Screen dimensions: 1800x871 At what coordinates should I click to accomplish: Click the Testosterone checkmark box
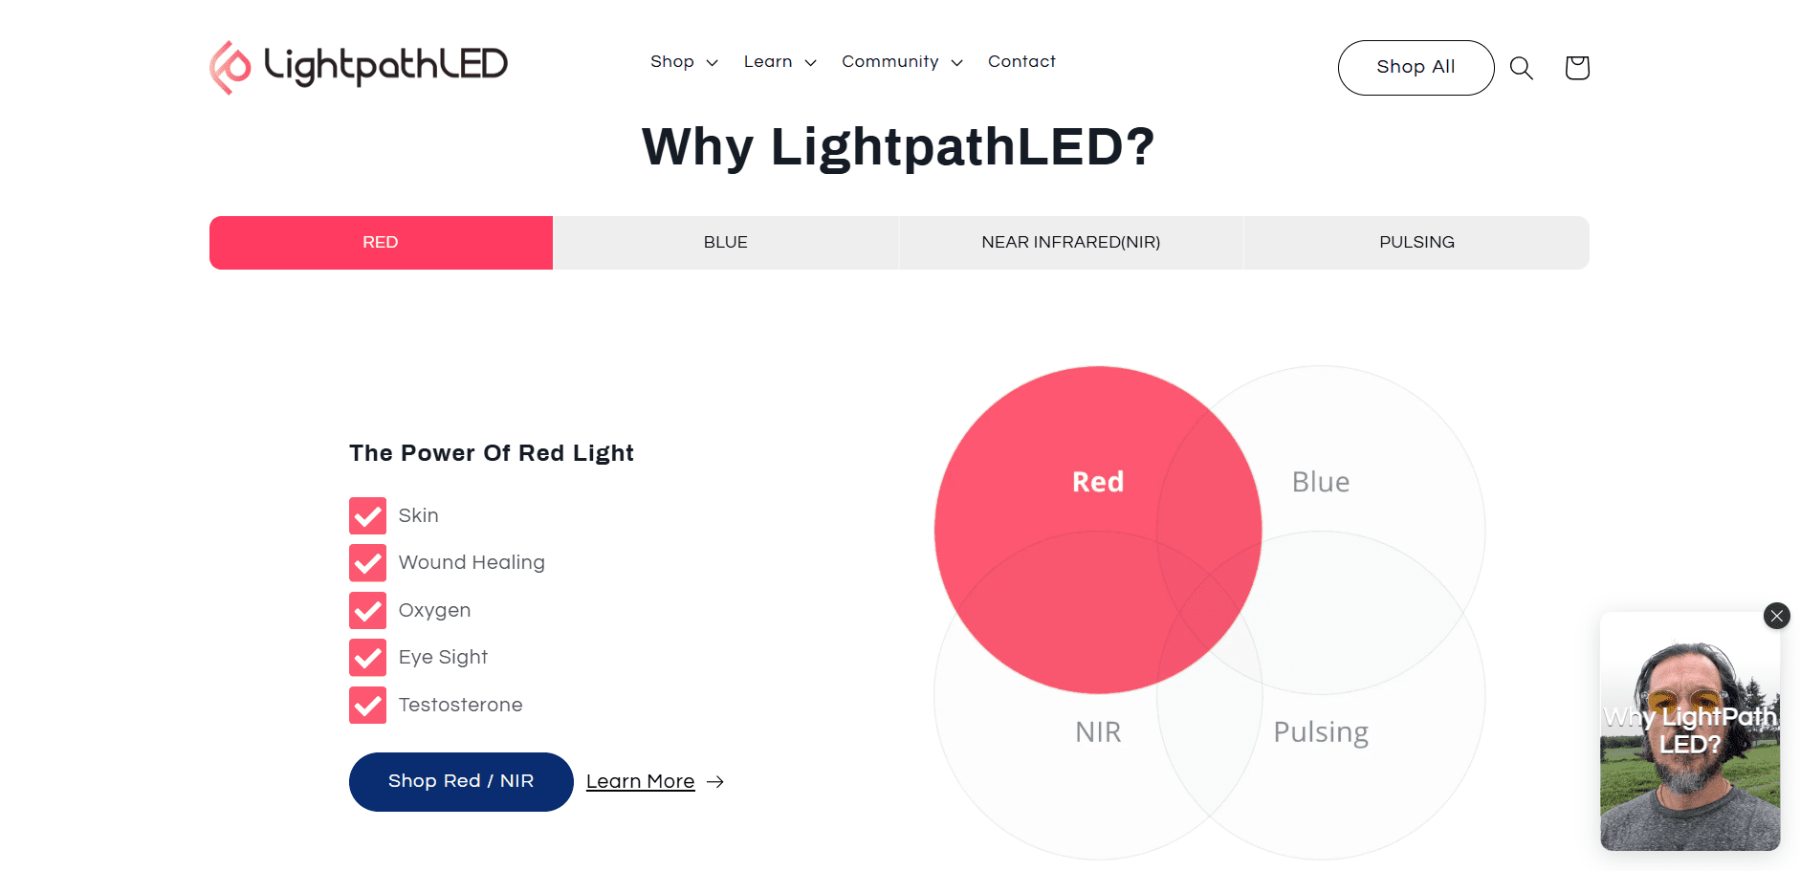[x=367, y=705]
